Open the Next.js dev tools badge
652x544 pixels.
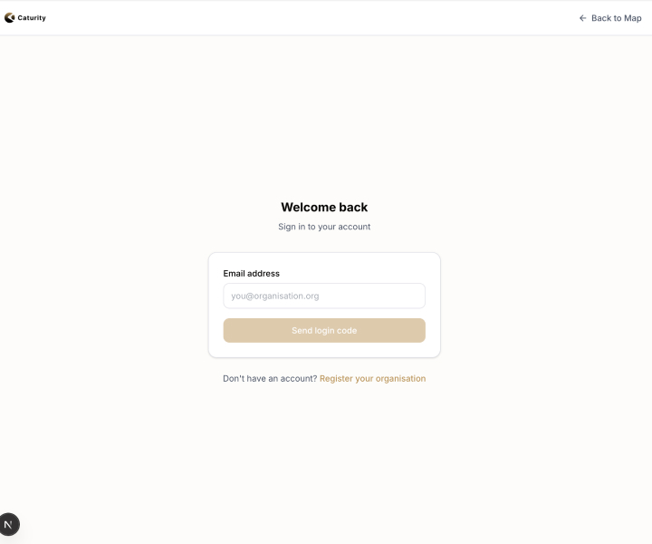9,524
